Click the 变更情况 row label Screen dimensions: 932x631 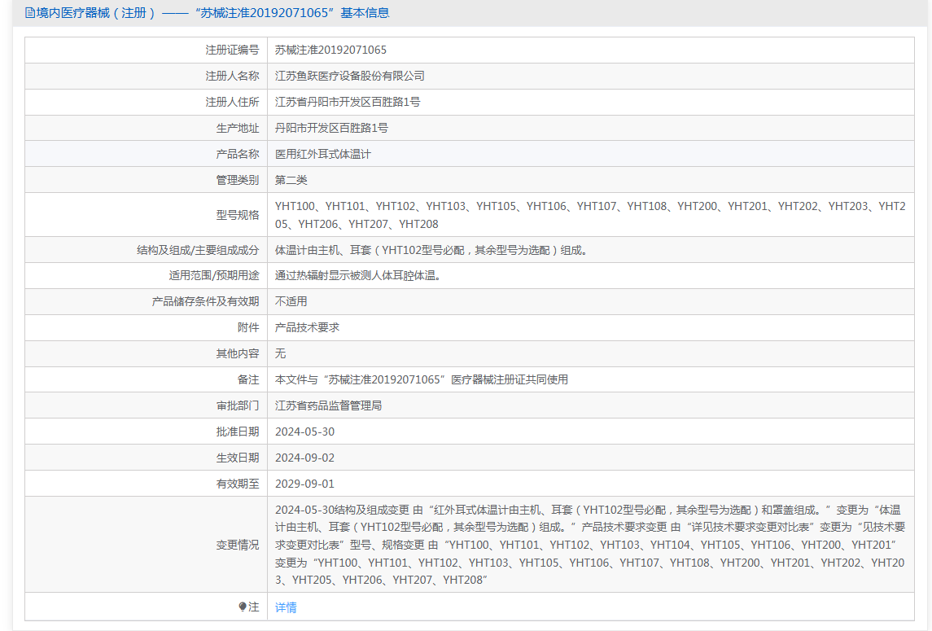pyautogui.click(x=238, y=545)
